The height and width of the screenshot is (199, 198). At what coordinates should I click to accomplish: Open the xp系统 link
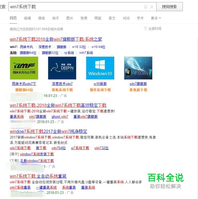point(69,53)
